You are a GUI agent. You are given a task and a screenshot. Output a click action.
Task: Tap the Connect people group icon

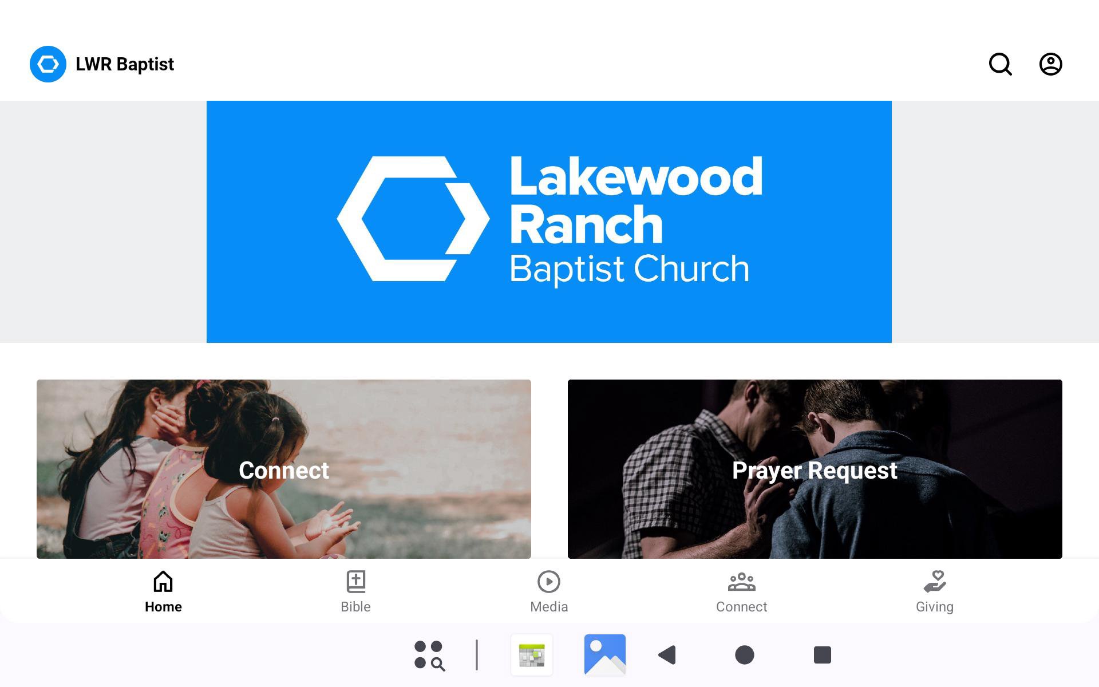tap(741, 582)
